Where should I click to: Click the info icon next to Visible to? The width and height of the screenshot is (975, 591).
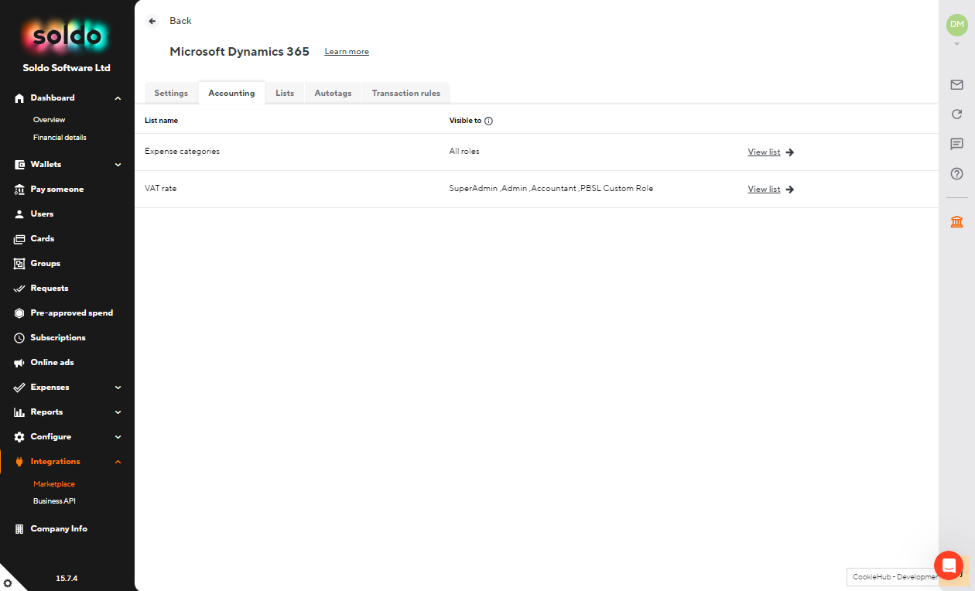click(x=488, y=121)
